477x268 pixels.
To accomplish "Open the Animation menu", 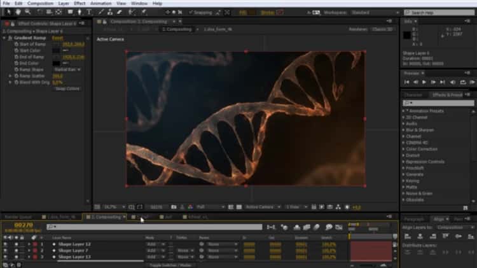I will pos(100,3).
